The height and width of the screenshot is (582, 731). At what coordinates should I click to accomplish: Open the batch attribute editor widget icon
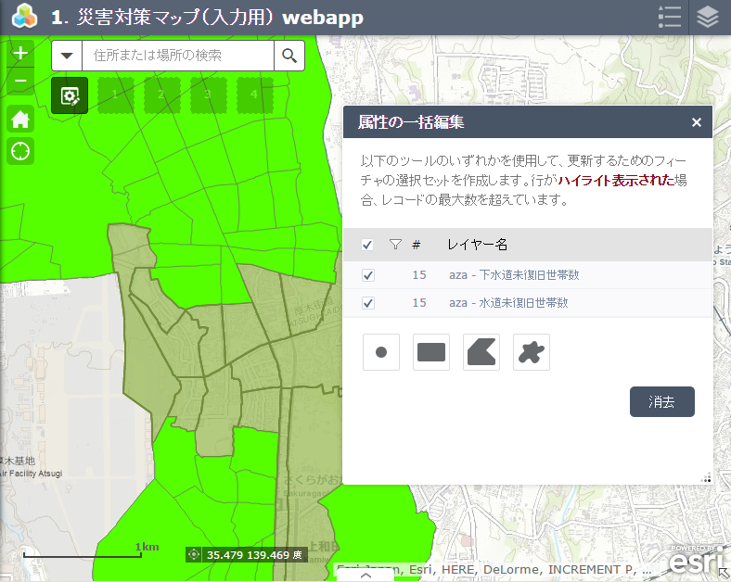[70, 95]
